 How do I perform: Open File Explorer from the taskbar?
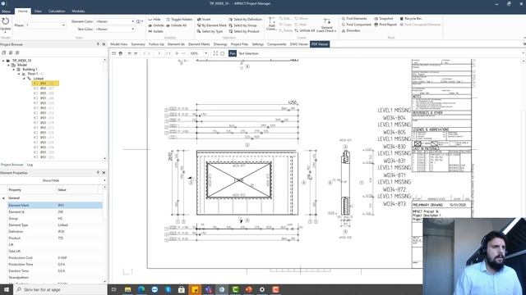(x=128, y=289)
